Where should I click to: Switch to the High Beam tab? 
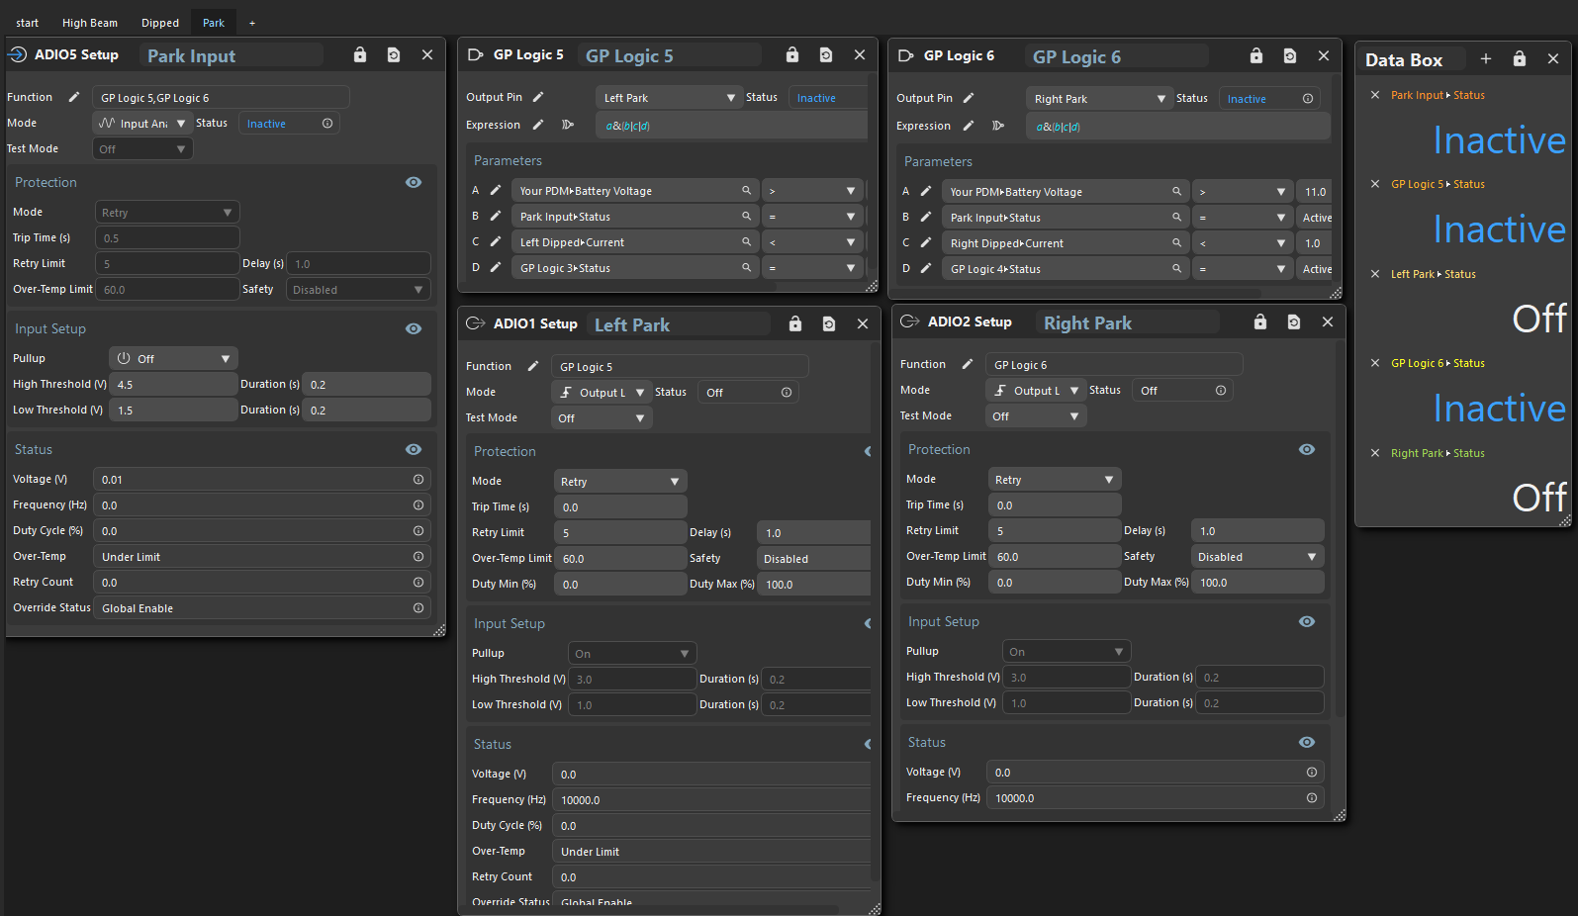90,23
